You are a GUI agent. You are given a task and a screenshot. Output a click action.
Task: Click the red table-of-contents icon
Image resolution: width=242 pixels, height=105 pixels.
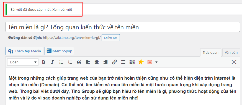[150, 62]
